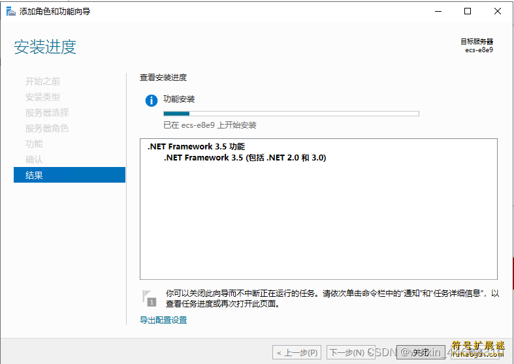Maximize the wizard window

coord(468,11)
